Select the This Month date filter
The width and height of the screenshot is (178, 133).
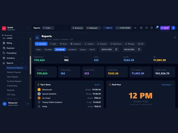click(x=60, y=50)
